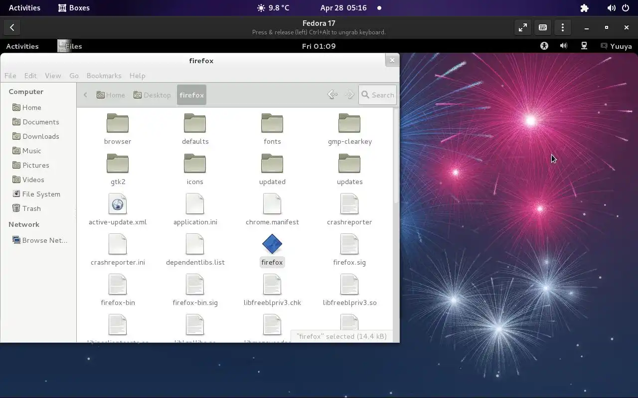Select the updates folder icon
Image resolution: width=638 pixels, height=398 pixels.
pos(349,163)
